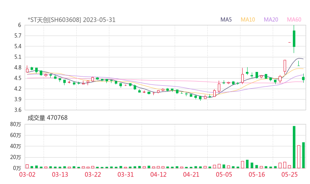This screenshot has width=310, height=184.
Task: Click the chart title *ST天创[SH603608] 2023-05-31
Action: pos(71,20)
